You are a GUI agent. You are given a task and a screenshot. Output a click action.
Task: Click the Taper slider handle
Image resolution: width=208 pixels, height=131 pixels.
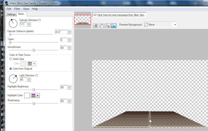[x=10, y=42]
